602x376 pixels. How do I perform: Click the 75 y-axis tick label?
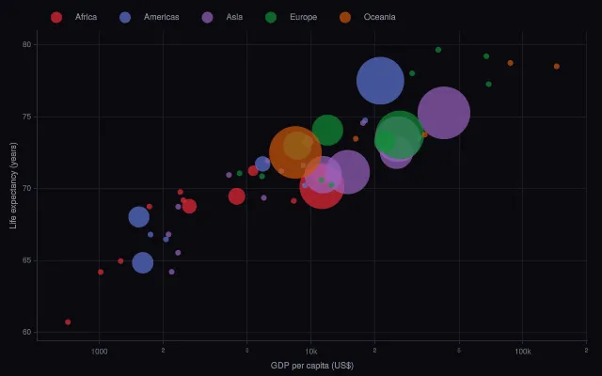pyautogui.click(x=26, y=117)
